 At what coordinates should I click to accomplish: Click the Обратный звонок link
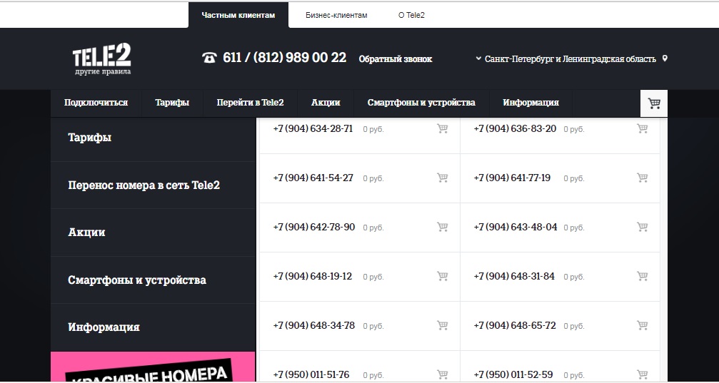click(x=395, y=59)
